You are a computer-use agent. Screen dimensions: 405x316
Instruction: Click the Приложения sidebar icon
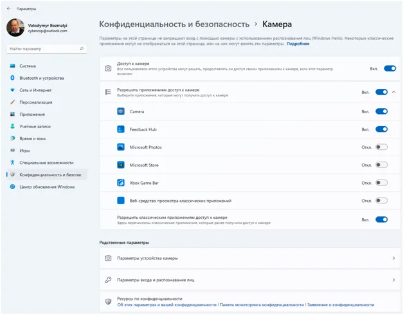click(x=12, y=114)
